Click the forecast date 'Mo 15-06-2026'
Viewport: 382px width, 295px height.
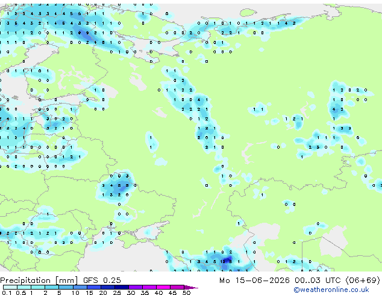coord(254,281)
